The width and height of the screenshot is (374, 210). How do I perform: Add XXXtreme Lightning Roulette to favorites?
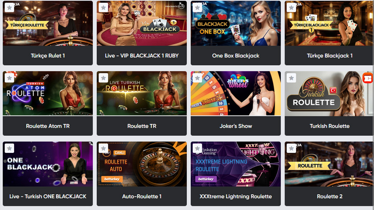coord(197,148)
